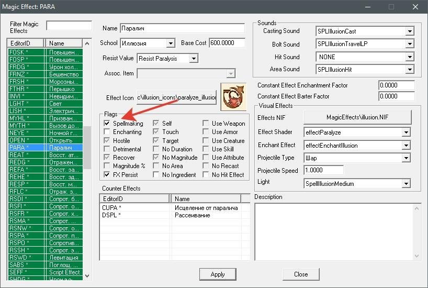Open the Light dropdown list
The height and width of the screenshot is (288, 428).
(x=406, y=184)
